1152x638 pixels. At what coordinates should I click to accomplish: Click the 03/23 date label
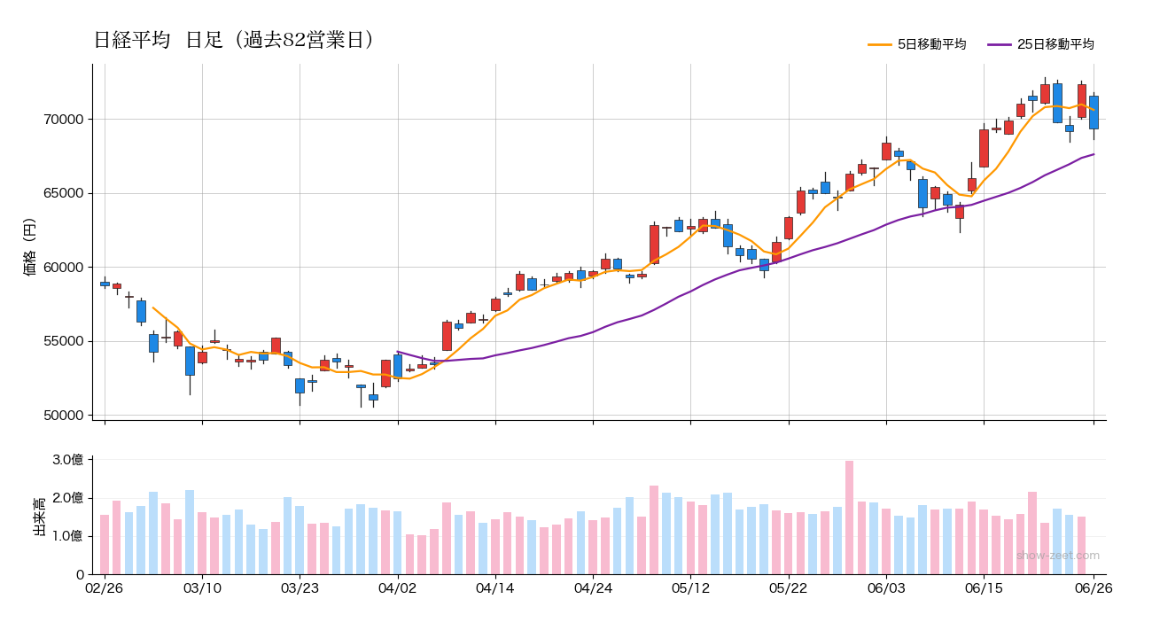[300, 588]
